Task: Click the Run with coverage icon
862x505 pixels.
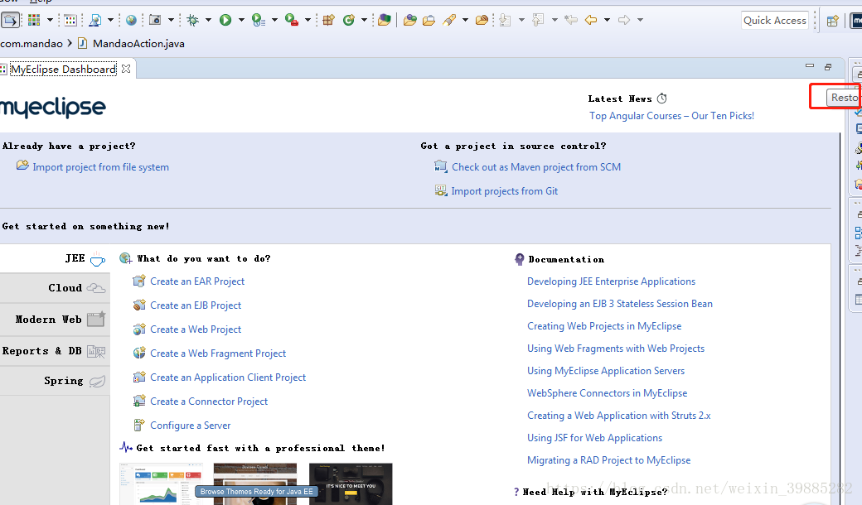Action: click(x=259, y=21)
